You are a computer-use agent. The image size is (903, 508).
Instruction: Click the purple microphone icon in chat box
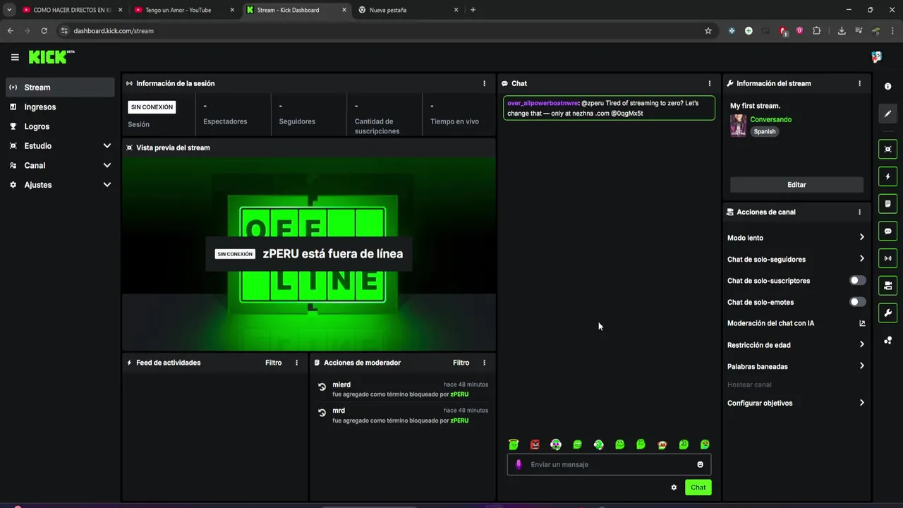(519, 464)
